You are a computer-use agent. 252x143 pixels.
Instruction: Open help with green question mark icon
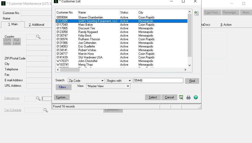(196, 97)
